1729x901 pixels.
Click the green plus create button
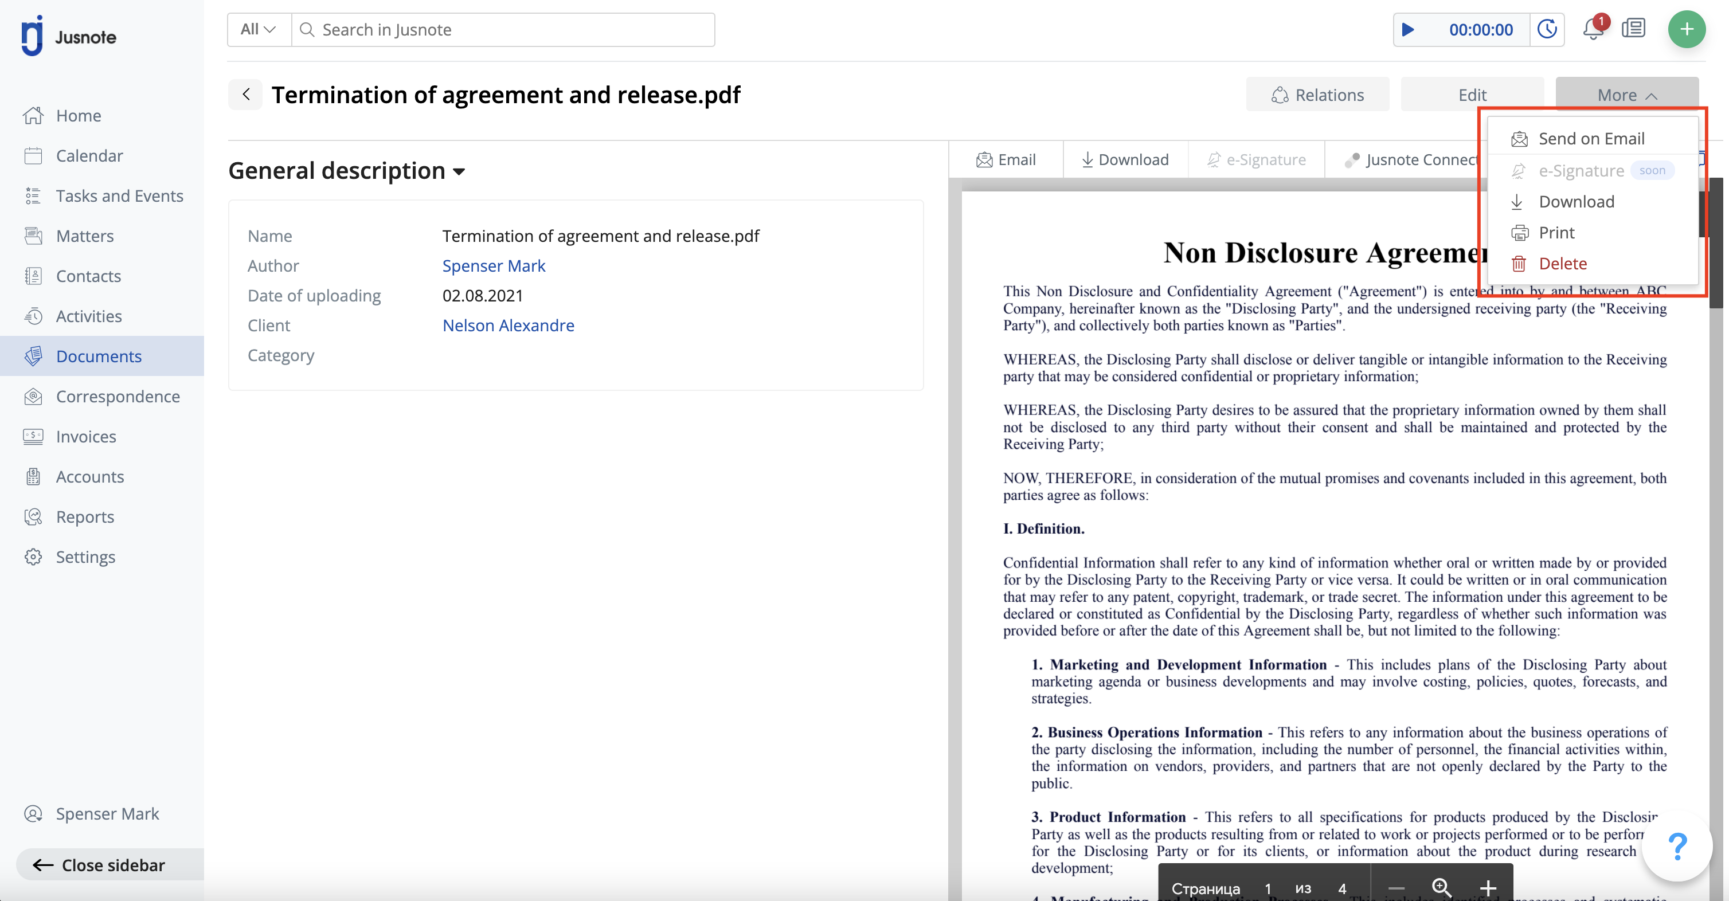tap(1687, 30)
